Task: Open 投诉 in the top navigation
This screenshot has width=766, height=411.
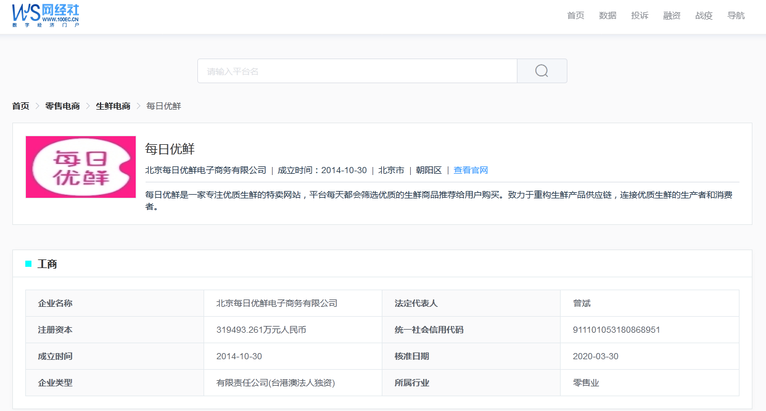Action: pyautogui.click(x=640, y=15)
